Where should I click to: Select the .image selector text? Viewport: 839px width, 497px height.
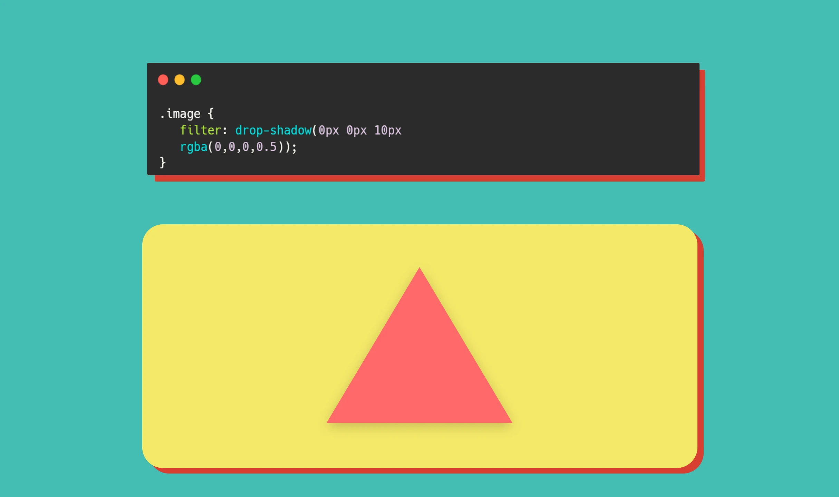click(180, 114)
